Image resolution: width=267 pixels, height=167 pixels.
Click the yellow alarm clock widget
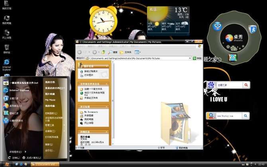click(103, 21)
